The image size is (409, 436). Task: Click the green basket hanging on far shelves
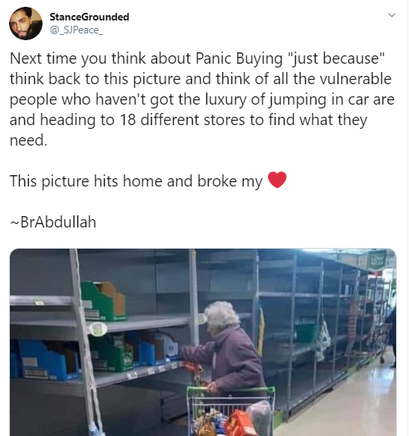(306, 331)
